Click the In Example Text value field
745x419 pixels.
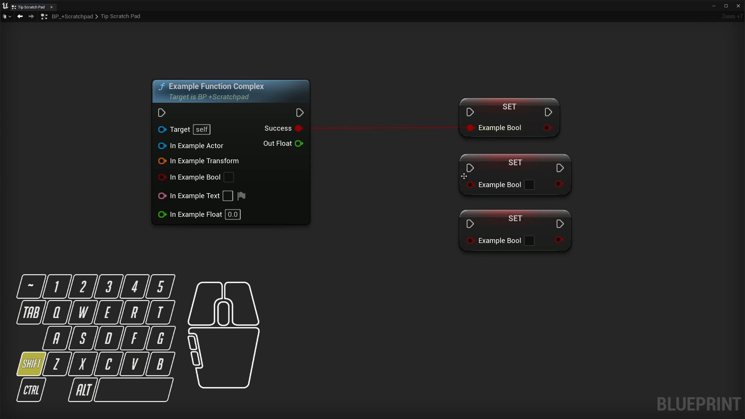coord(228,196)
